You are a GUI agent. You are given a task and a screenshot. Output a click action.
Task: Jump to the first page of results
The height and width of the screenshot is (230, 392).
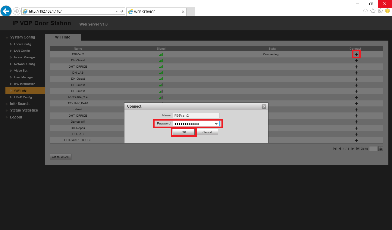coord(335,149)
